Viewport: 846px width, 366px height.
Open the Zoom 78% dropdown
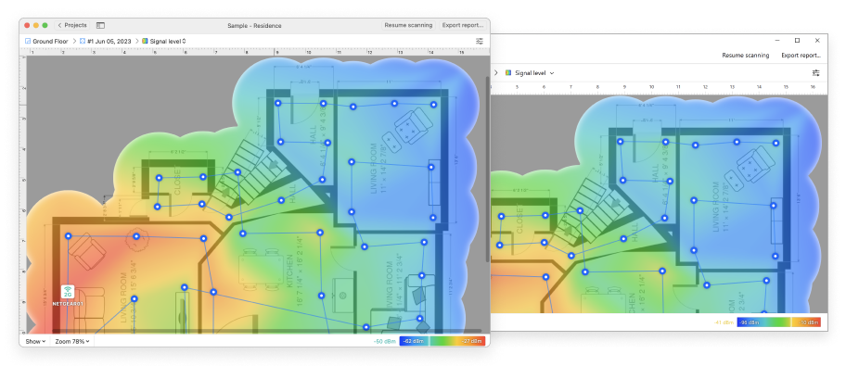point(72,341)
